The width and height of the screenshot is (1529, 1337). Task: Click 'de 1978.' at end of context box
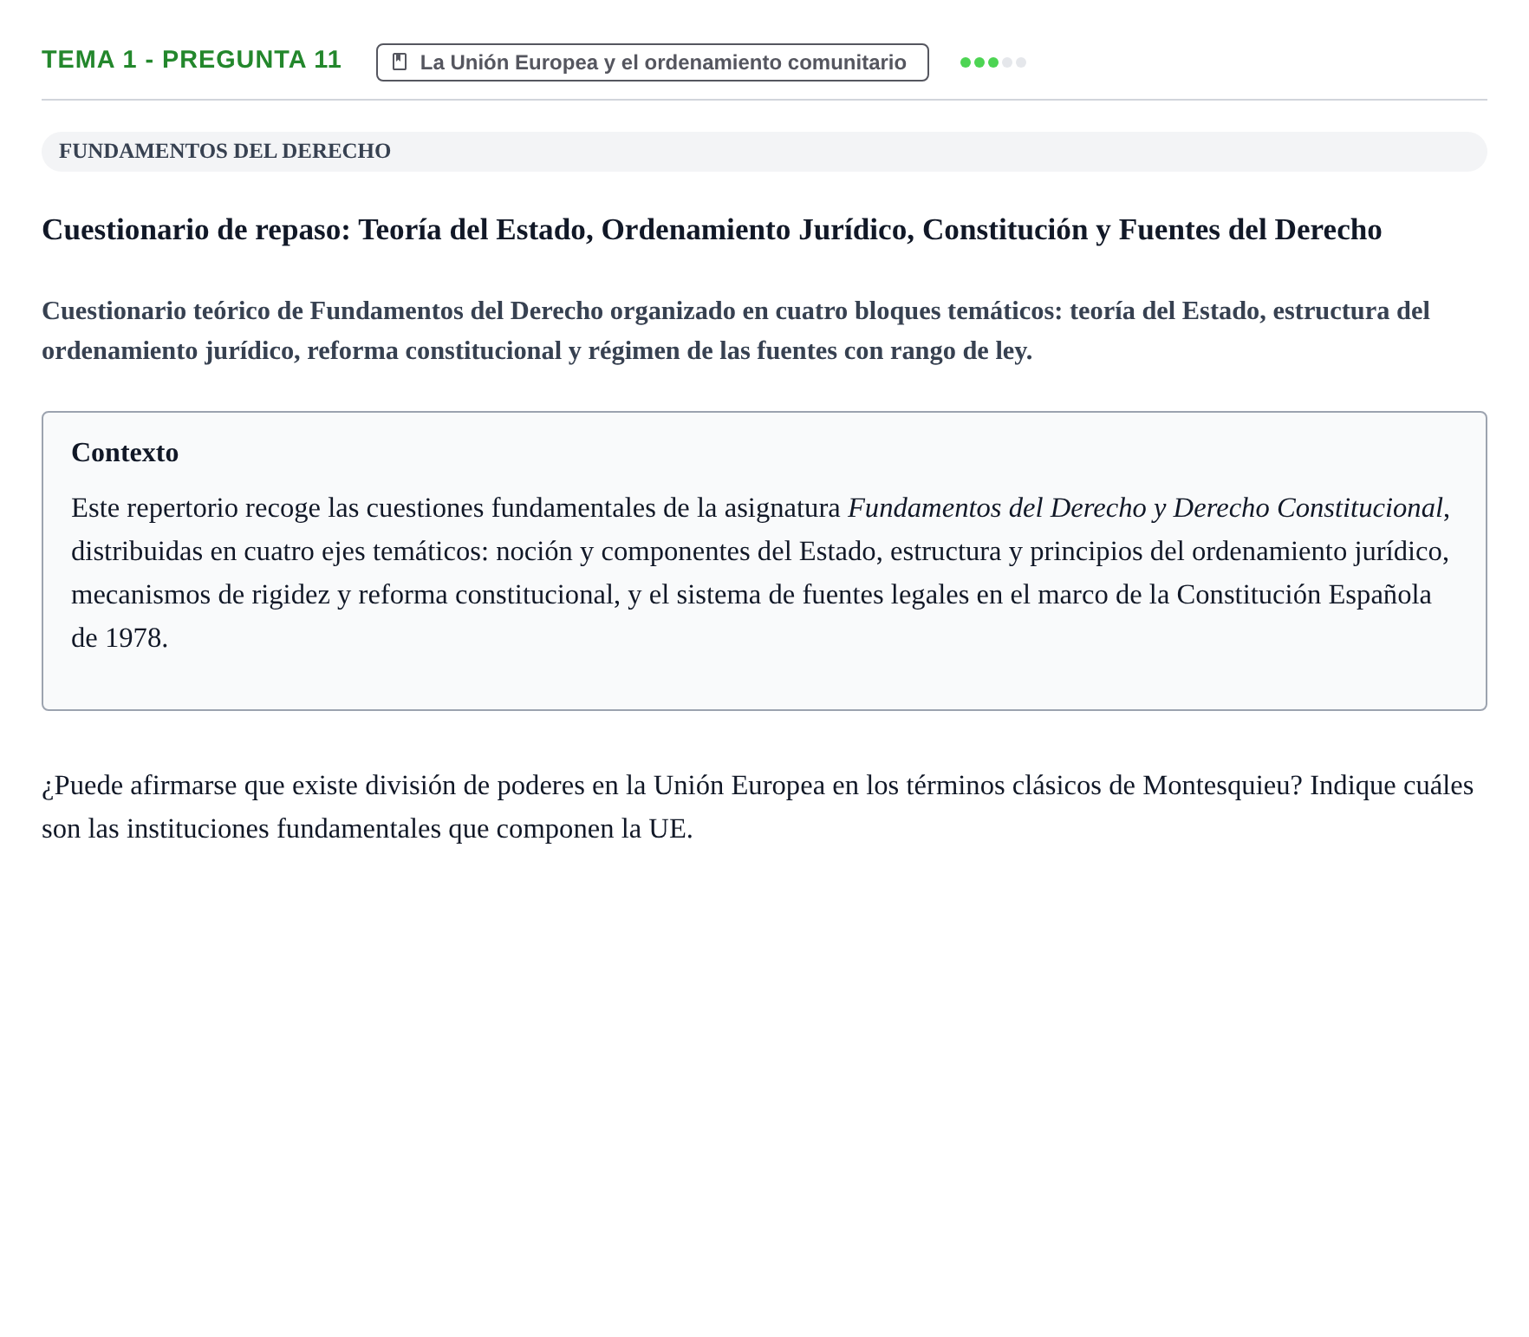click(x=120, y=638)
